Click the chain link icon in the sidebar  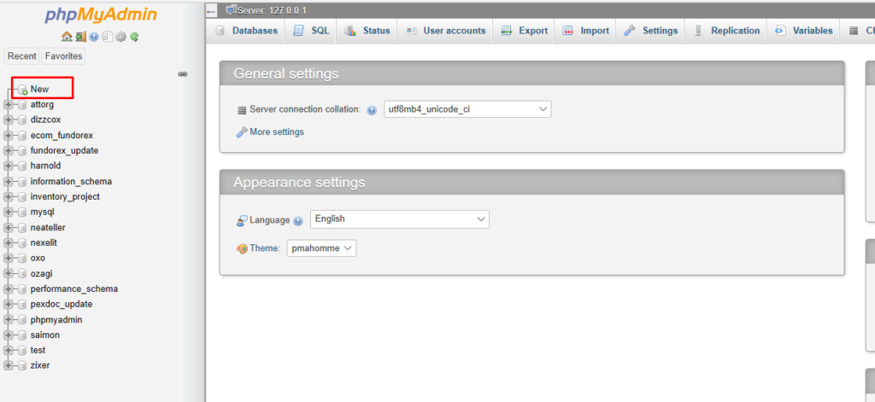183,74
